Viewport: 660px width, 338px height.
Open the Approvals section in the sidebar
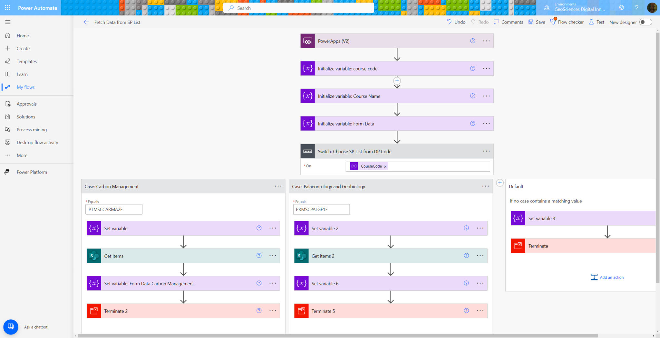27,104
